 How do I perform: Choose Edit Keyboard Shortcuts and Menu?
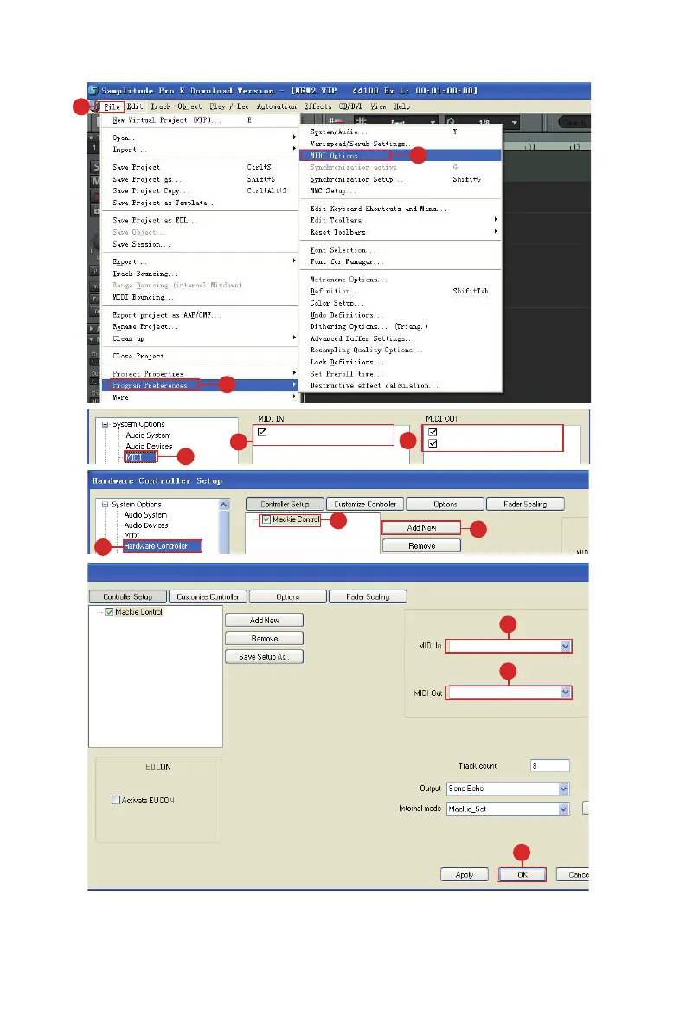pos(400,209)
